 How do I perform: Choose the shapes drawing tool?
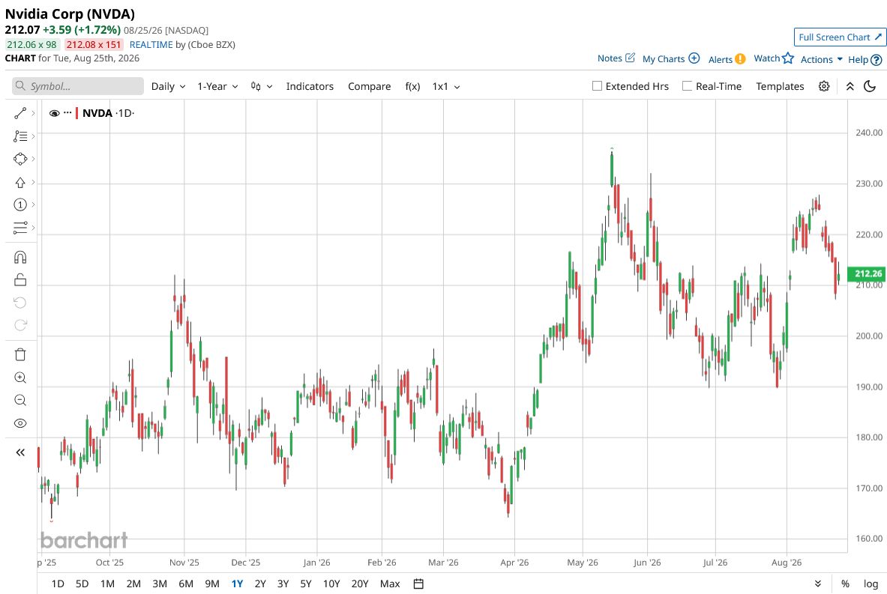point(19,160)
